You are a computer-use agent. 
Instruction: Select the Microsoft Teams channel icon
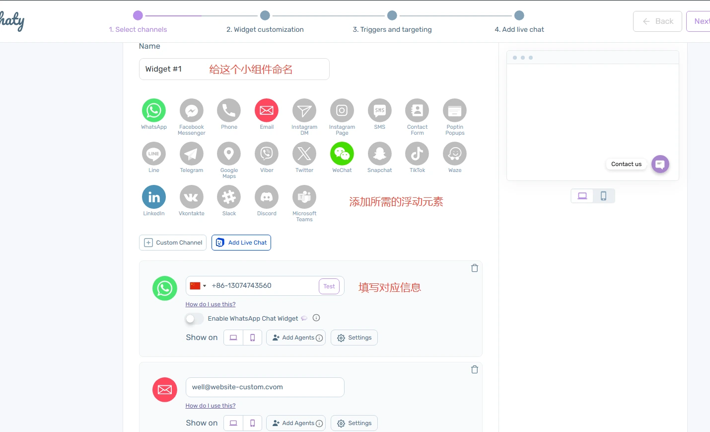tap(304, 197)
